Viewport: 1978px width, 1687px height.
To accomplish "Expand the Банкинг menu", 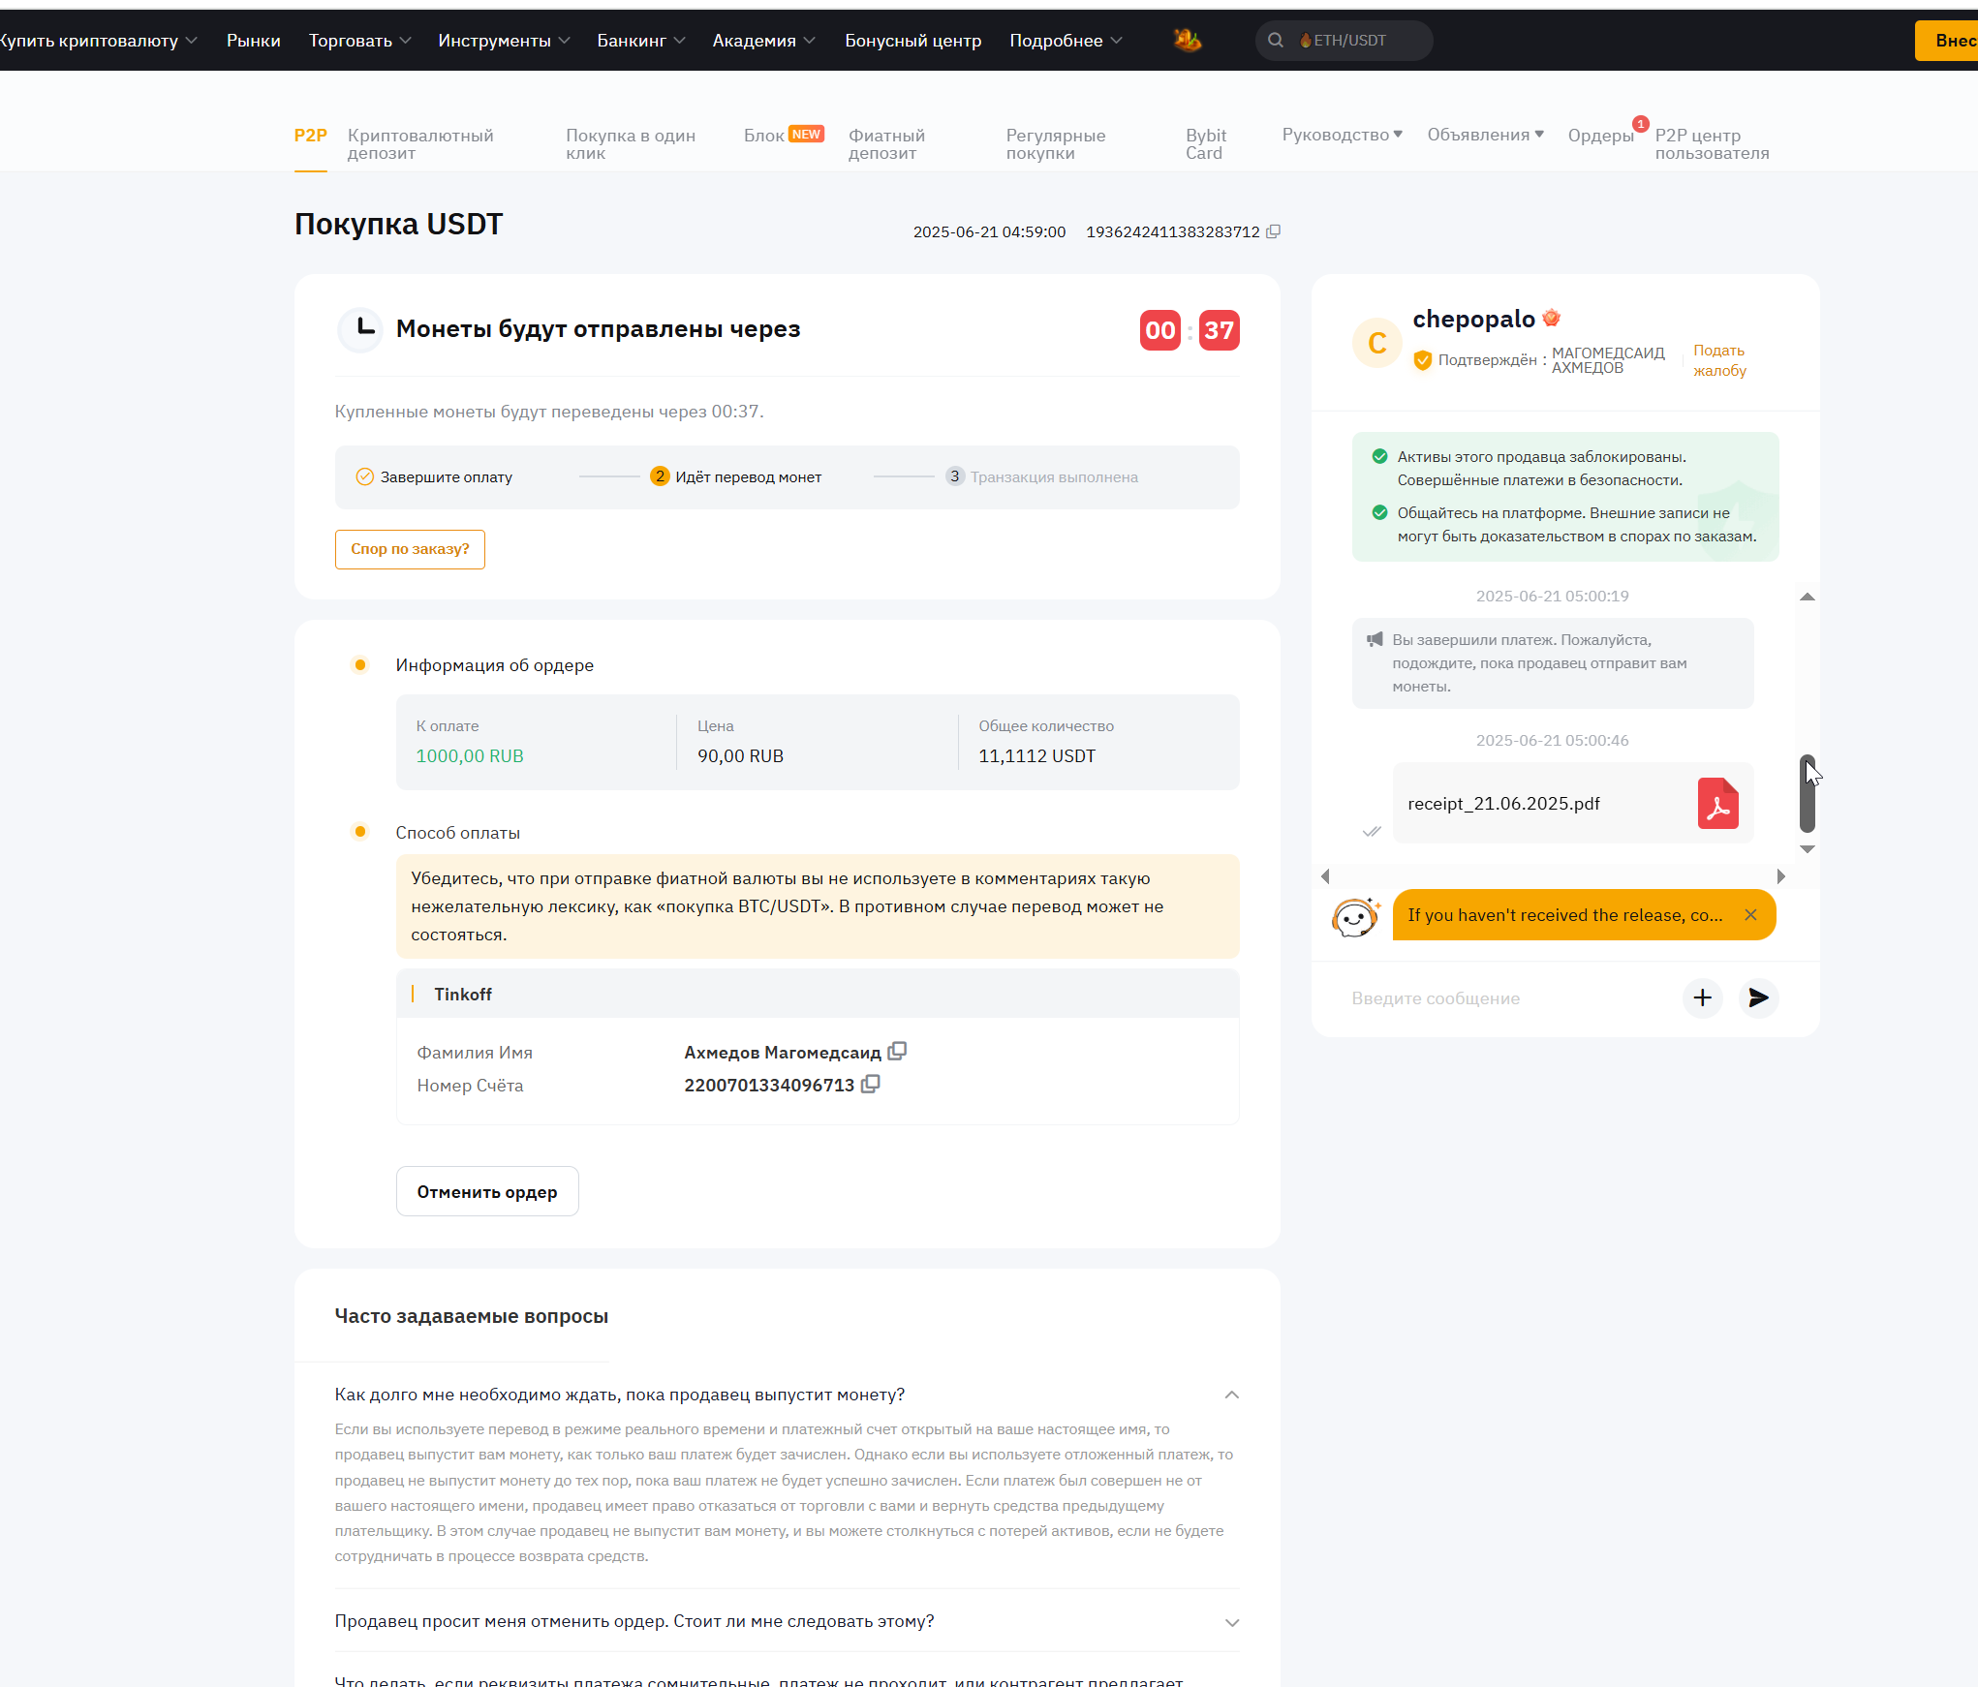I will click(x=640, y=41).
